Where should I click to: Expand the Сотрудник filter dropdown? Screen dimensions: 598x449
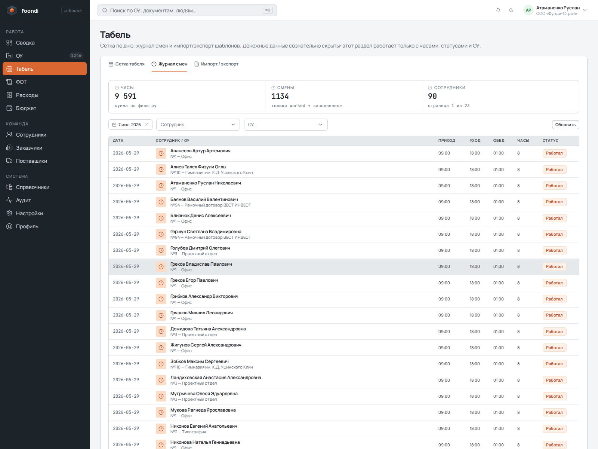point(198,125)
